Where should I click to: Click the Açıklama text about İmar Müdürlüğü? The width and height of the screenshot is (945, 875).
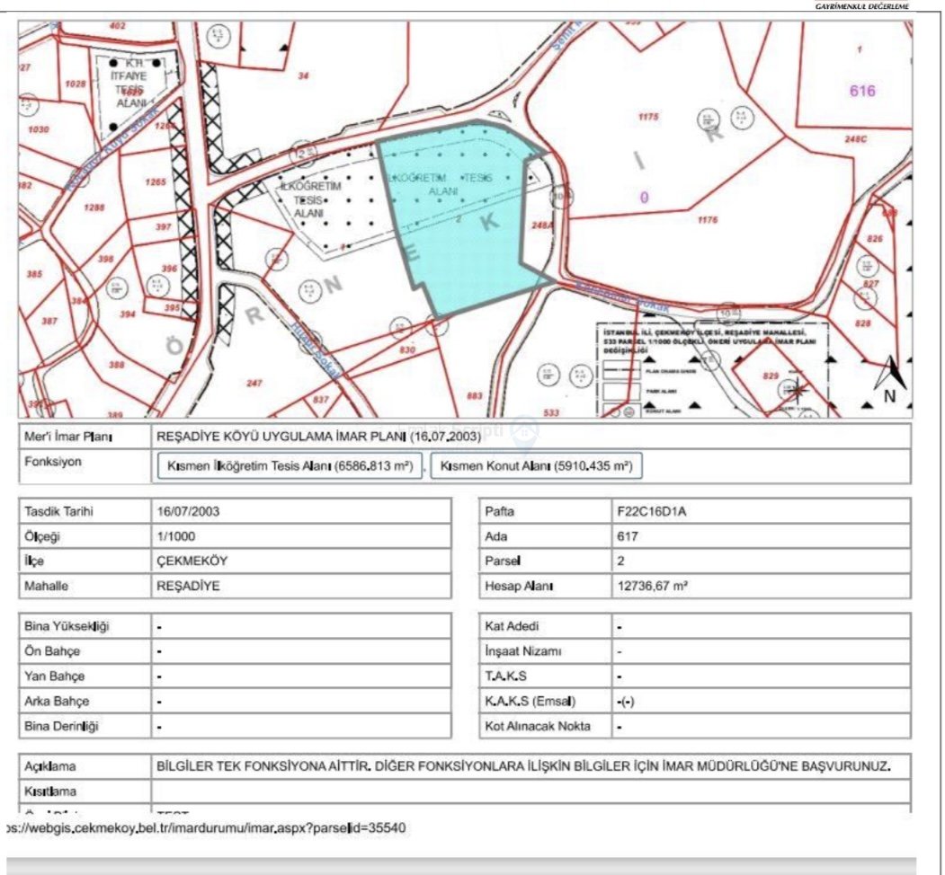click(523, 767)
